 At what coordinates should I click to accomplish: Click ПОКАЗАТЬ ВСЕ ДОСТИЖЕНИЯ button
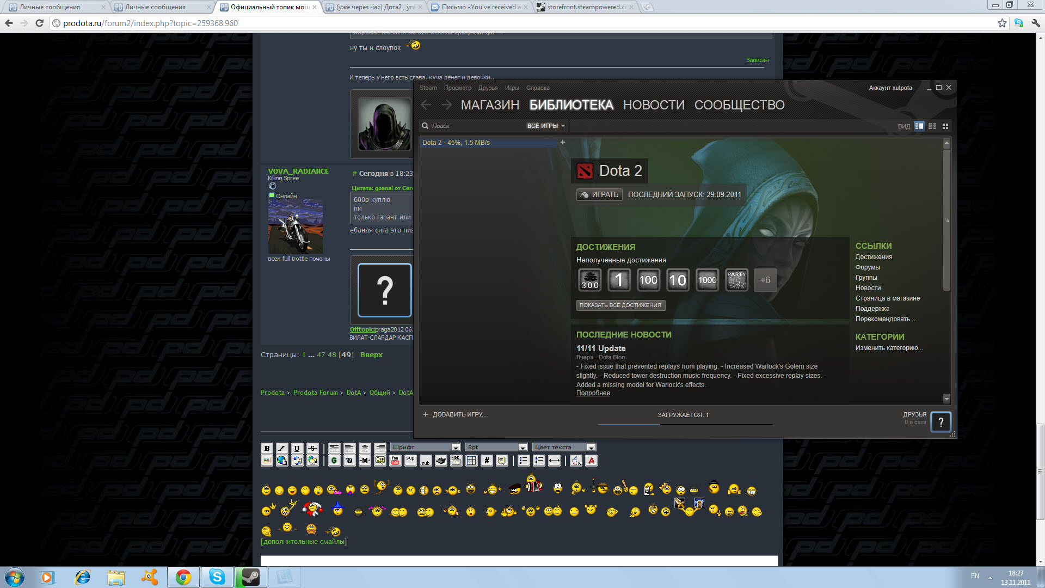point(620,305)
